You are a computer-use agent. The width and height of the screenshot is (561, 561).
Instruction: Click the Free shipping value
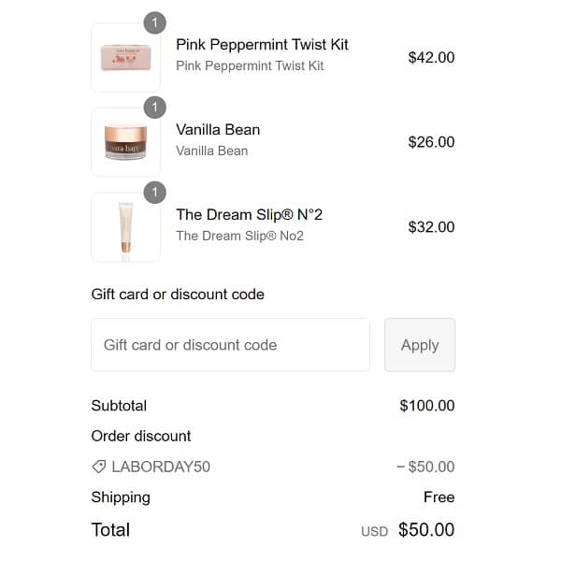(x=439, y=497)
